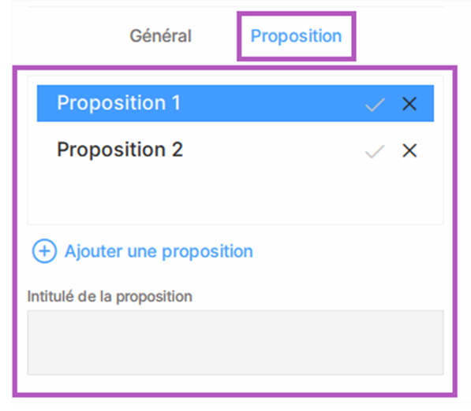The height and width of the screenshot is (411, 471).
Task: Select the Proposition 2 list row
Action: tap(235, 150)
